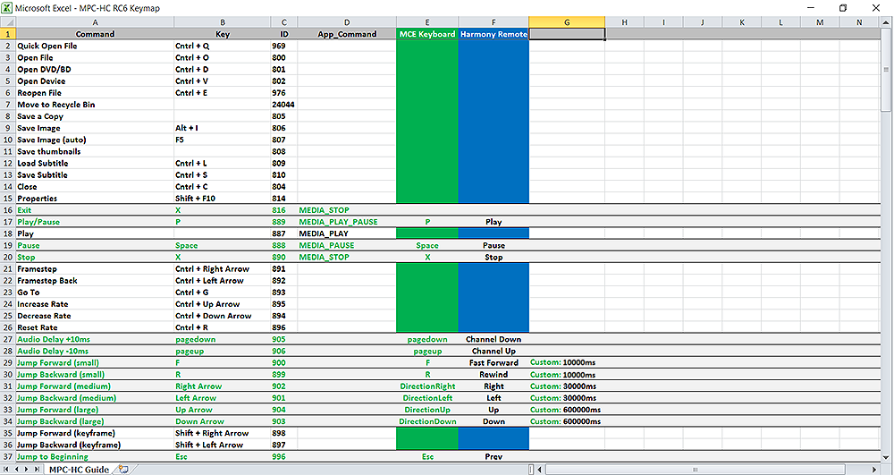Image resolution: width=894 pixels, height=475 pixels.
Task: Select the 'Move to Recycle Bin' cell
Action: 95,105
